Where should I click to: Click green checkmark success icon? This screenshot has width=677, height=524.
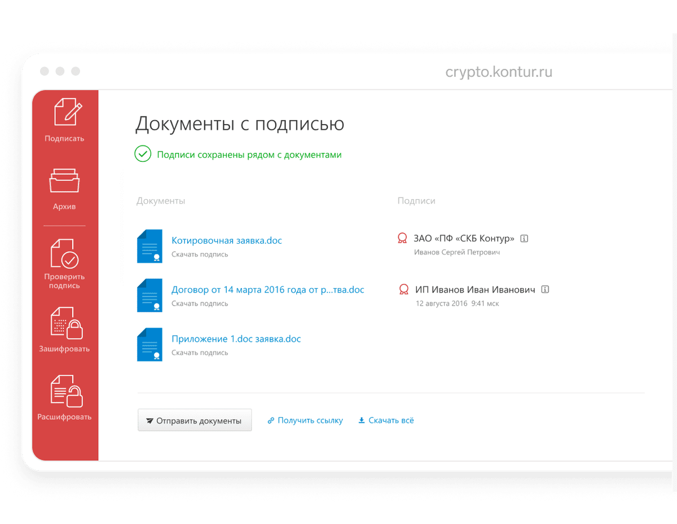coord(143,154)
